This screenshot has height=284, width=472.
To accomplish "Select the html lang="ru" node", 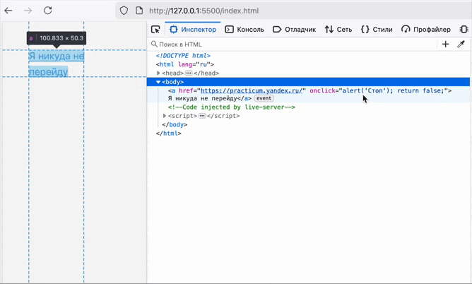I will click(x=185, y=64).
